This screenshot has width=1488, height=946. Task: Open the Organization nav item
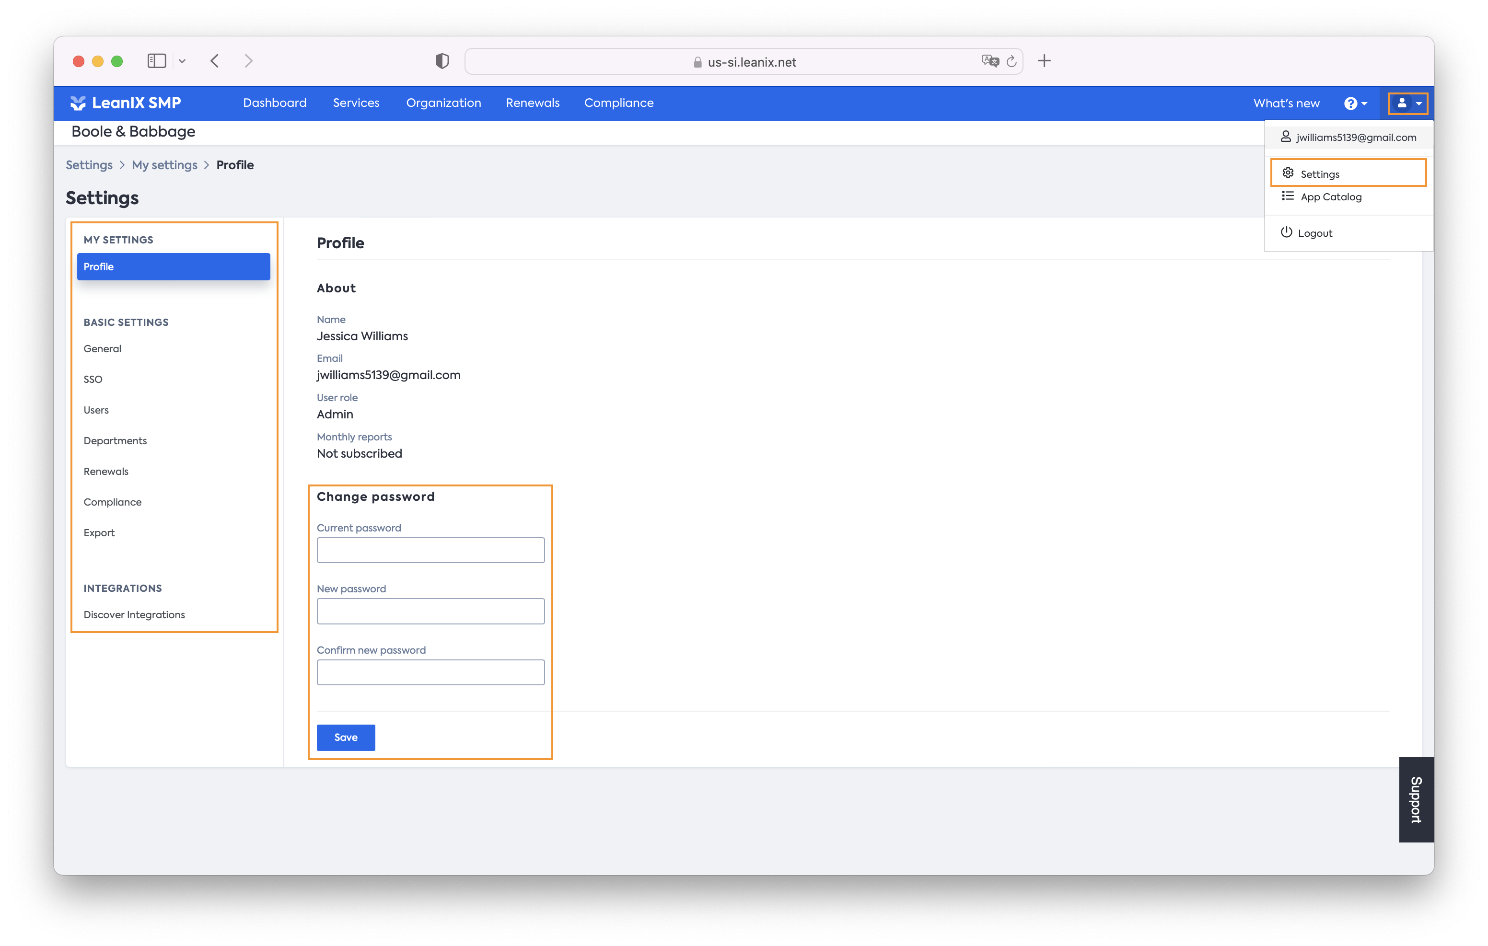(x=443, y=103)
